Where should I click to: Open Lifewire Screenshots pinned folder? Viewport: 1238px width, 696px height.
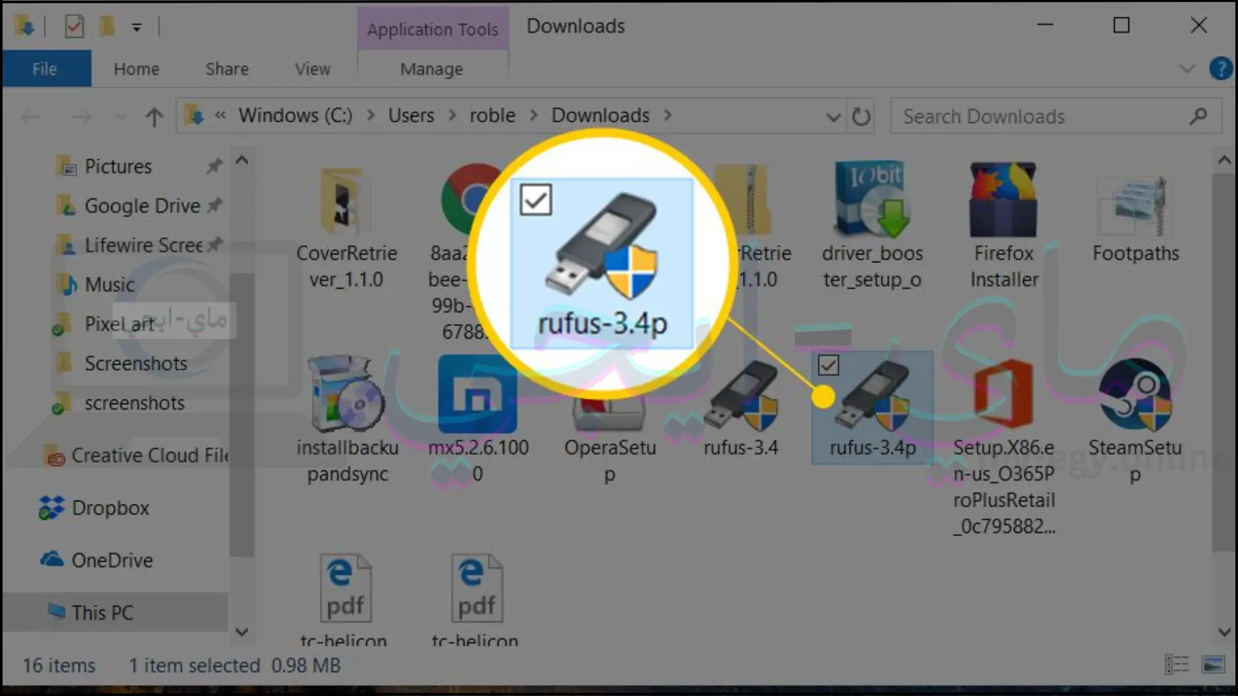143,245
